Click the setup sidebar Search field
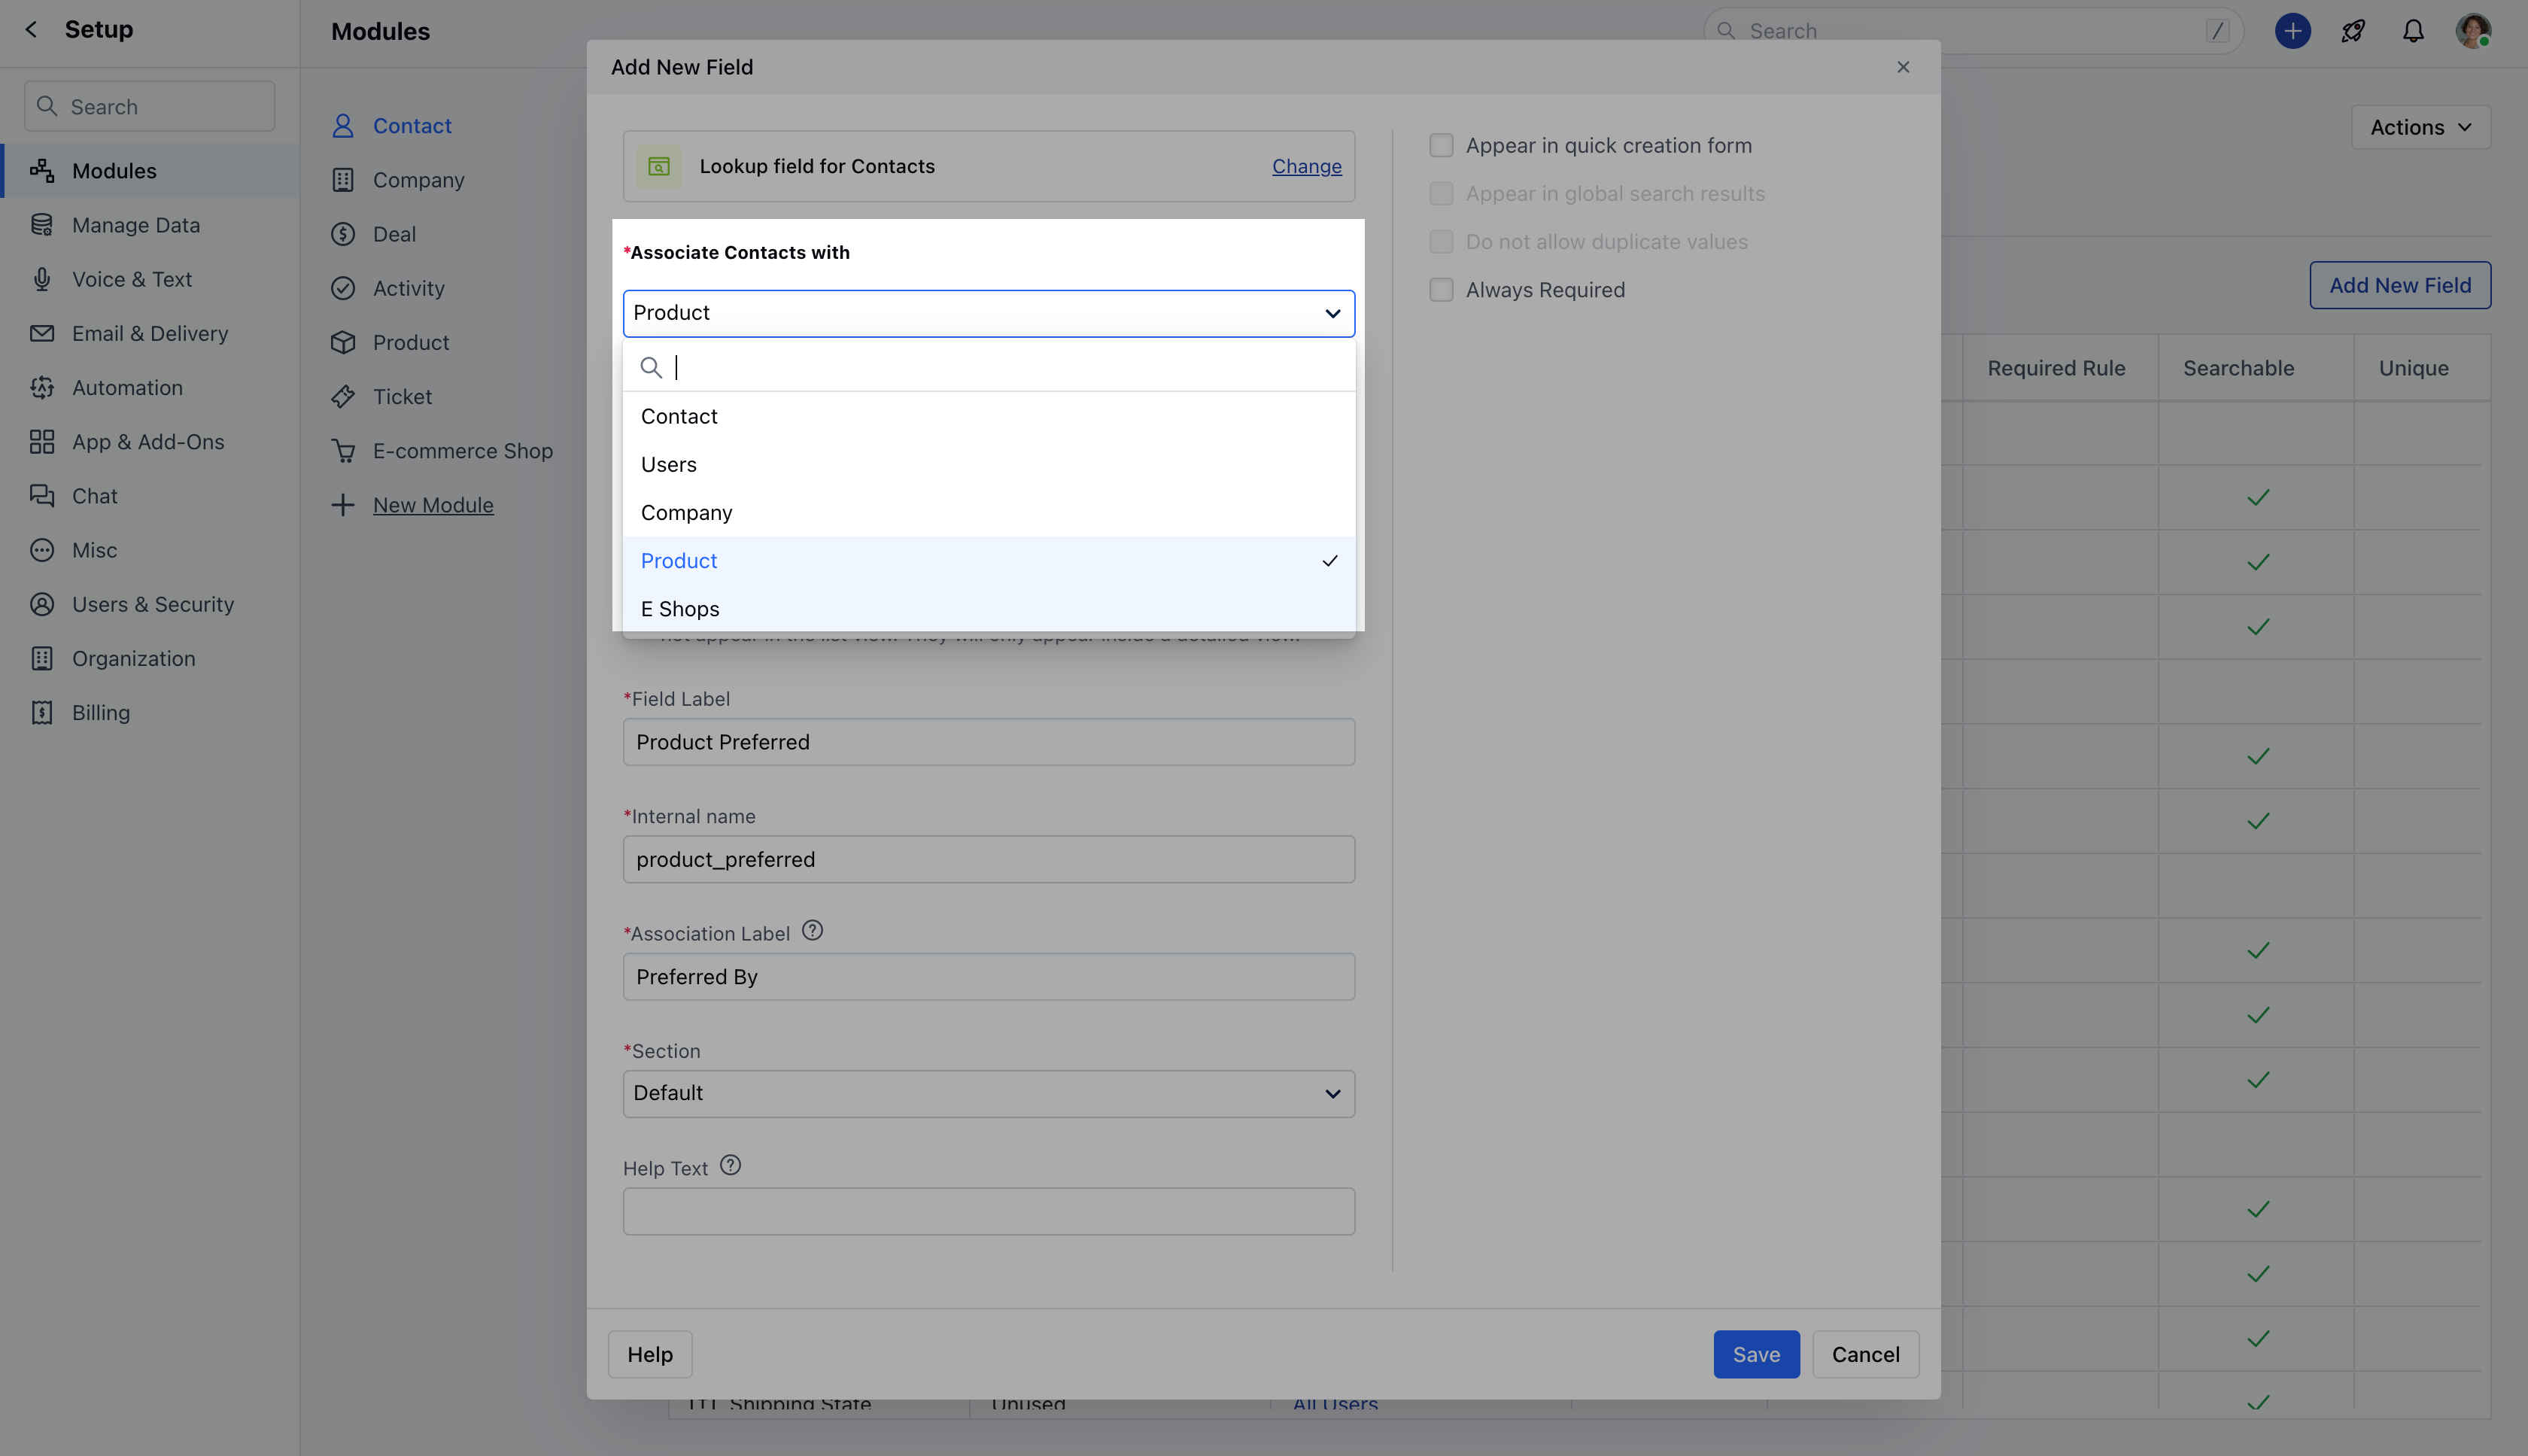Screen dimensions: 2528x1456 [x=150, y=106]
